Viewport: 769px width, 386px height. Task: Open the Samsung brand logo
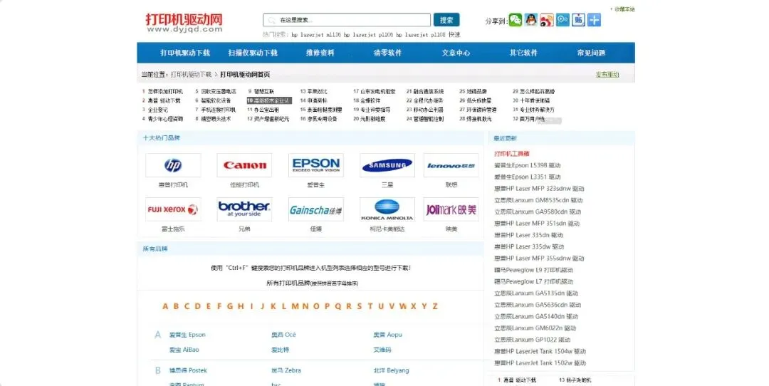pyautogui.click(x=387, y=165)
